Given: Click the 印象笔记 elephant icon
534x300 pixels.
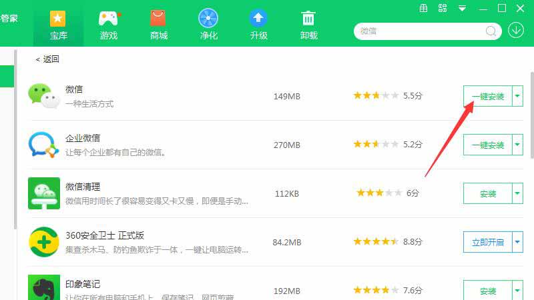Looking at the screenshot, I should point(44,287).
